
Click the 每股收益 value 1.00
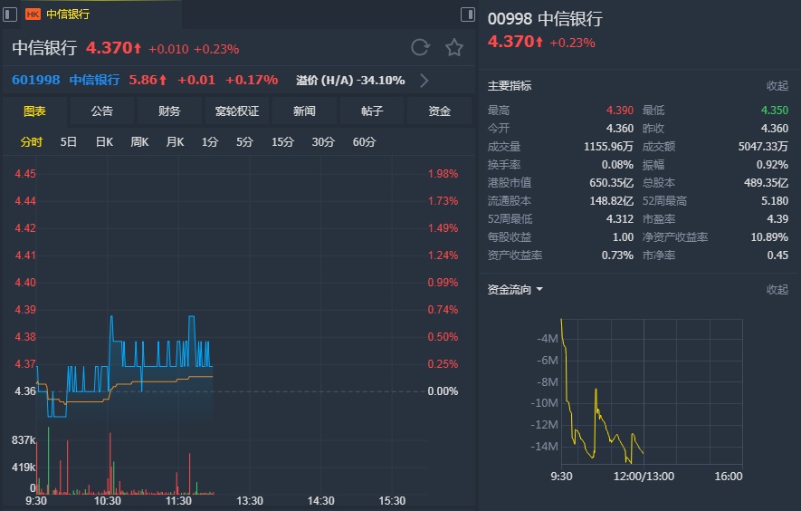coord(624,237)
